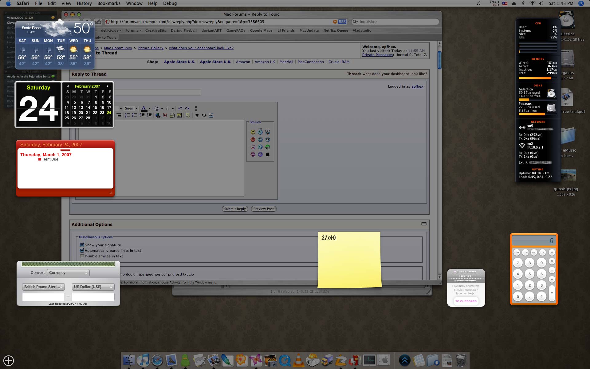This screenshot has width=590, height=369.
Task: Select Words option in text generator widget
Action: point(466,276)
